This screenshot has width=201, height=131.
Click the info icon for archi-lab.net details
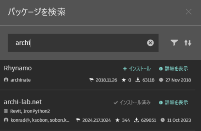click(161, 102)
